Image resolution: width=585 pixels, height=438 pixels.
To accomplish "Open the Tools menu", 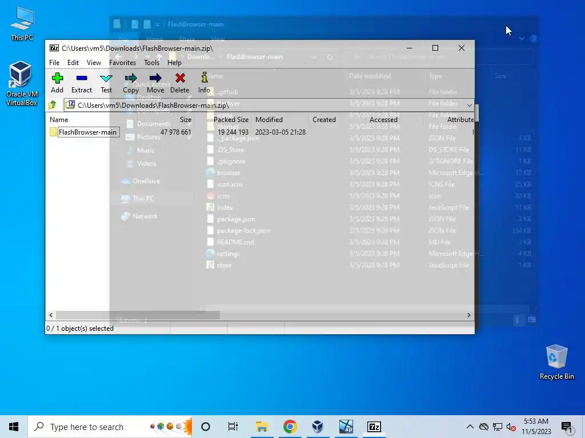I will [x=151, y=63].
